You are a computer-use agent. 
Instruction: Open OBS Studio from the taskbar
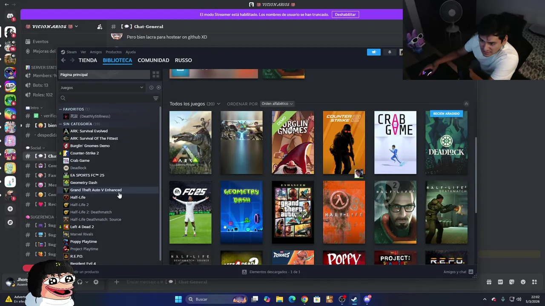click(x=342, y=299)
